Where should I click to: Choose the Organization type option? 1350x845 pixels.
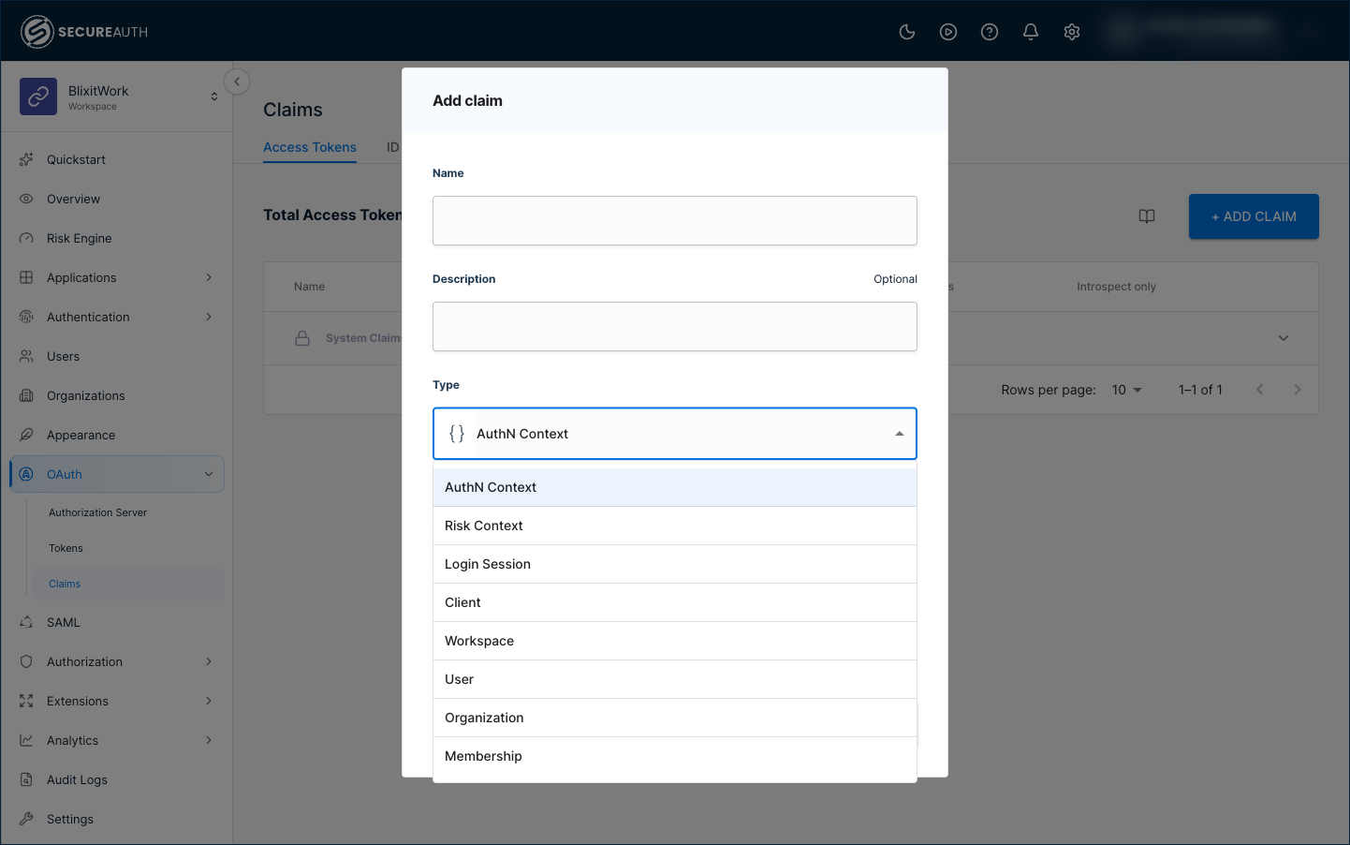(x=675, y=718)
